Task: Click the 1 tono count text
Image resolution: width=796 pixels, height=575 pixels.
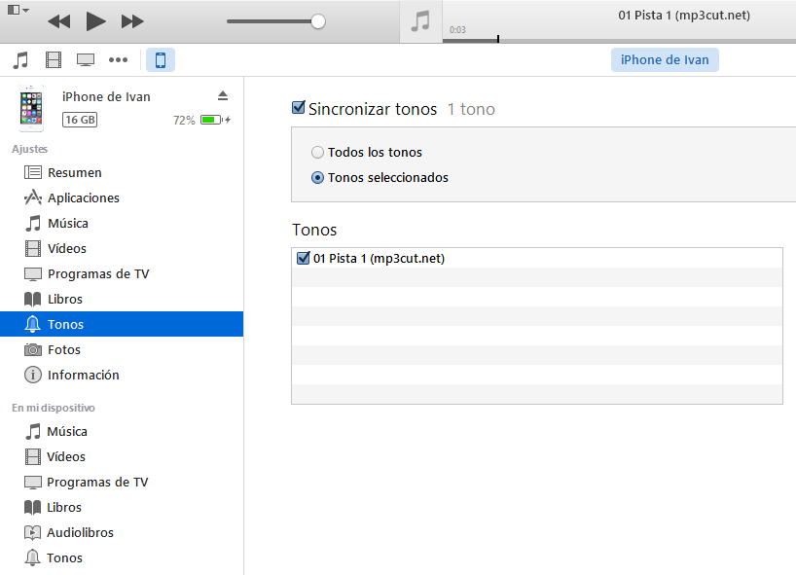Action: point(471,109)
